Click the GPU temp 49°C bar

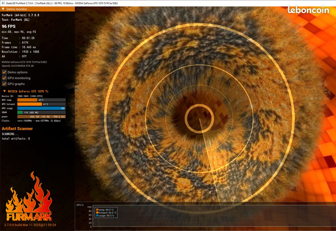pos(41,100)
